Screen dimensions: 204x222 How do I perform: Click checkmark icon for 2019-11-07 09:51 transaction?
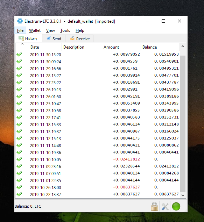pyautogui.click(x=19, y=173)
